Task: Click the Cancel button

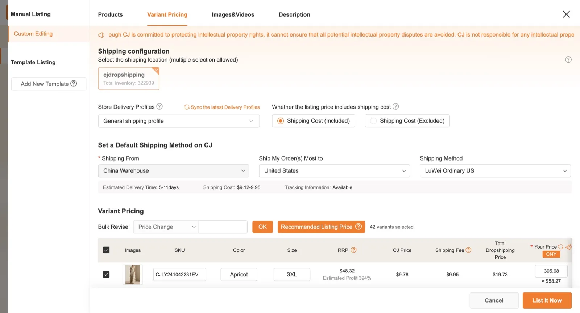Action: click(x=494, y=300)
